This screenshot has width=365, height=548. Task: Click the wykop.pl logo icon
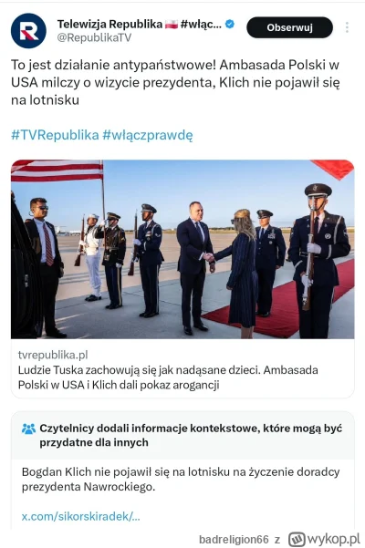click(297, 539)
